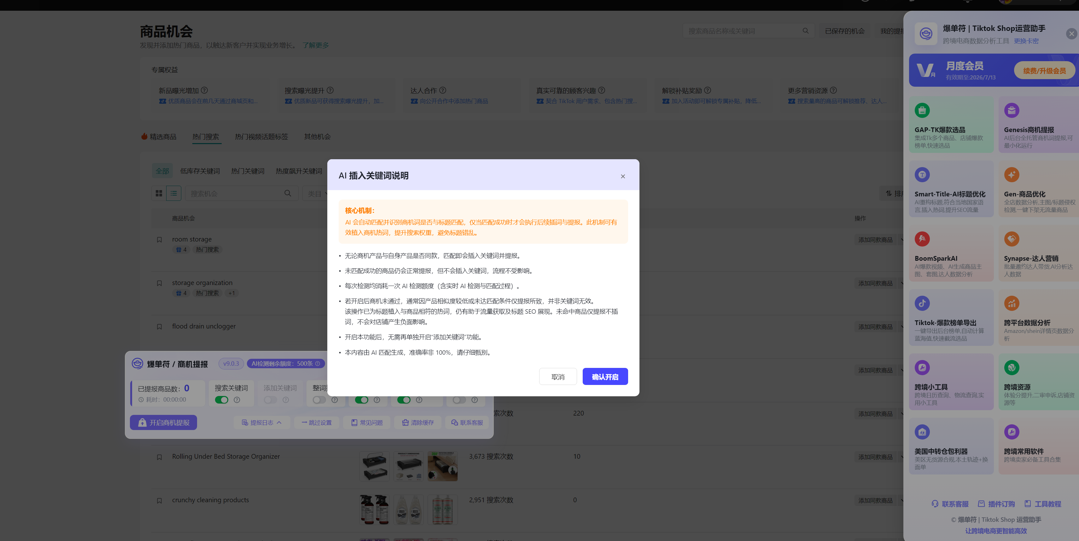Click the 更换卡密 link
This screenshot has width=1079, height=541.
1026,41
